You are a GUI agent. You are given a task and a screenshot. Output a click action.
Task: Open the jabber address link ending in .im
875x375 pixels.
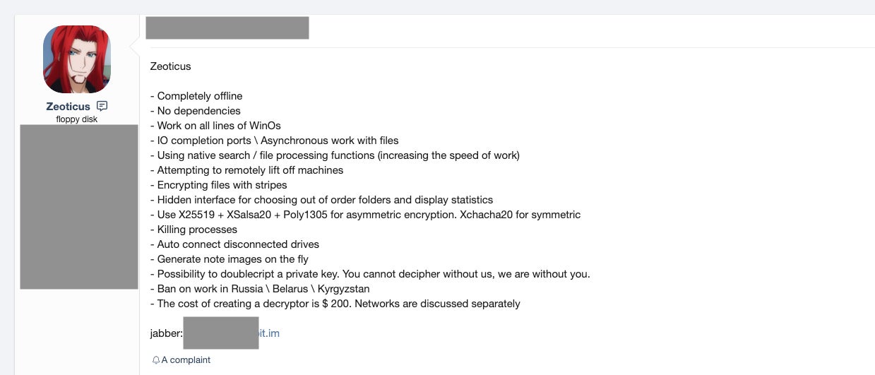point(270,333)
